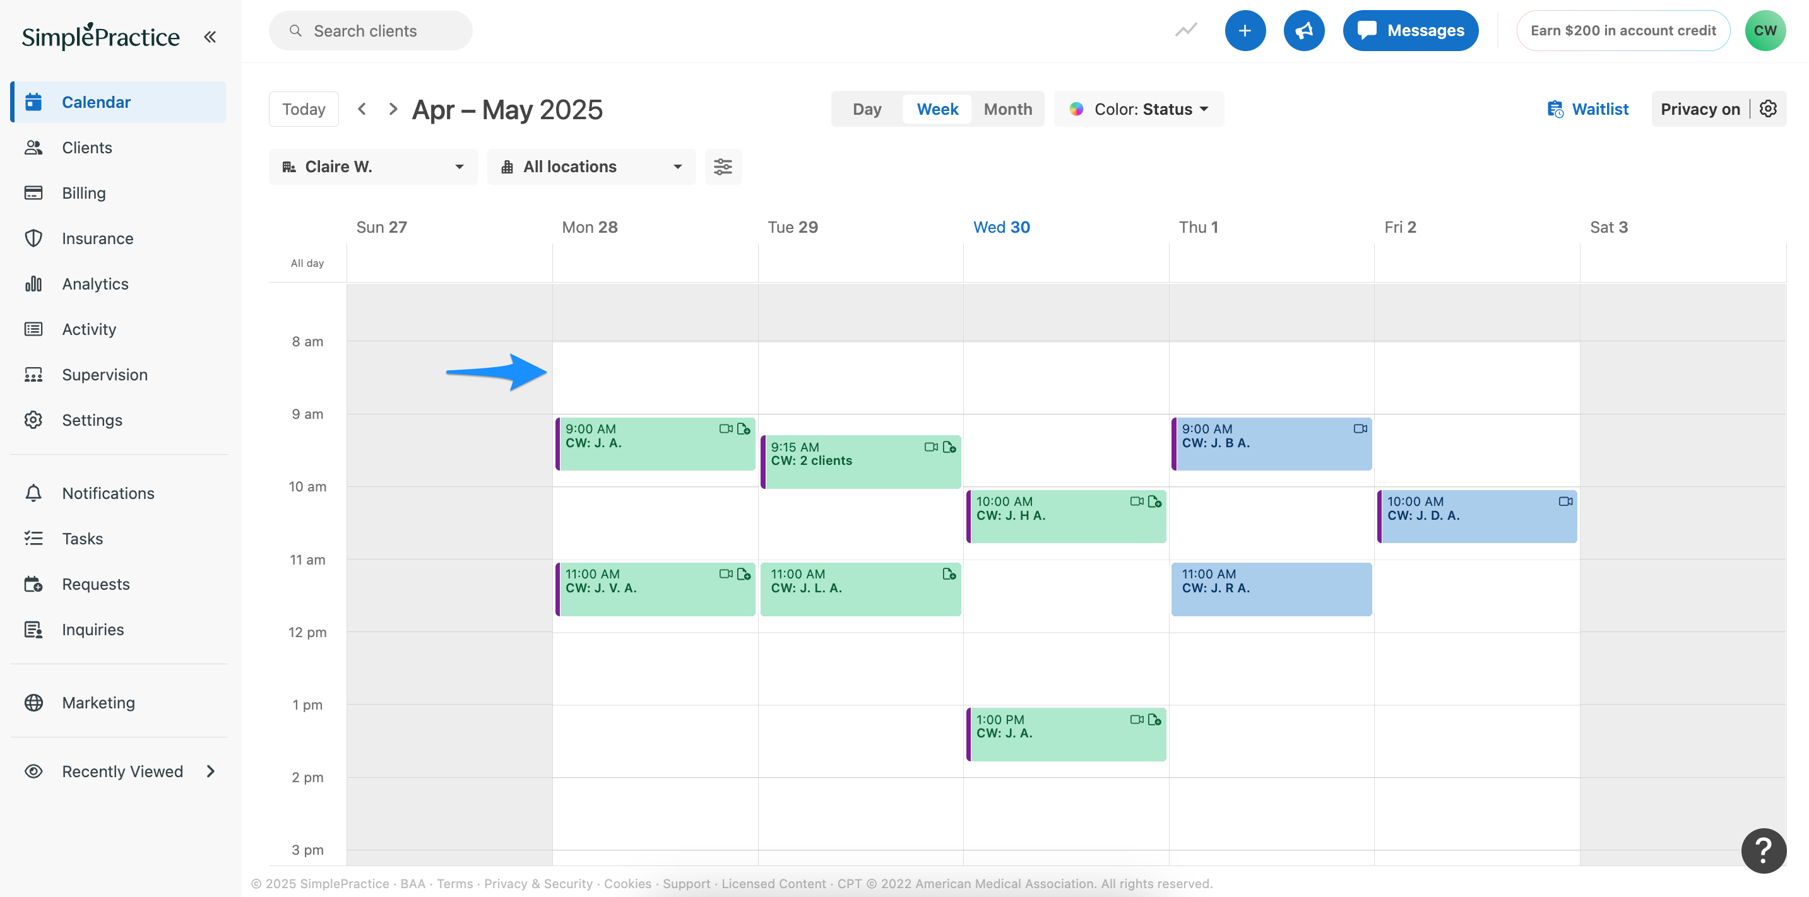Open Mon 9:00 AM CW: J. A. appointment
The image size is (1809, 897).
655,444
